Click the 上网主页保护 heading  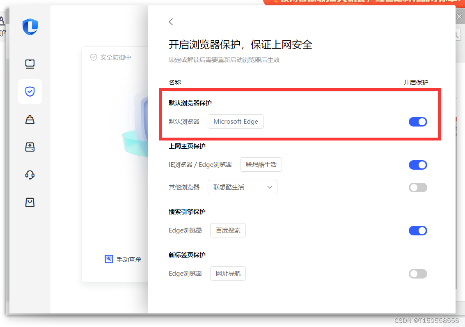[187, 146]
